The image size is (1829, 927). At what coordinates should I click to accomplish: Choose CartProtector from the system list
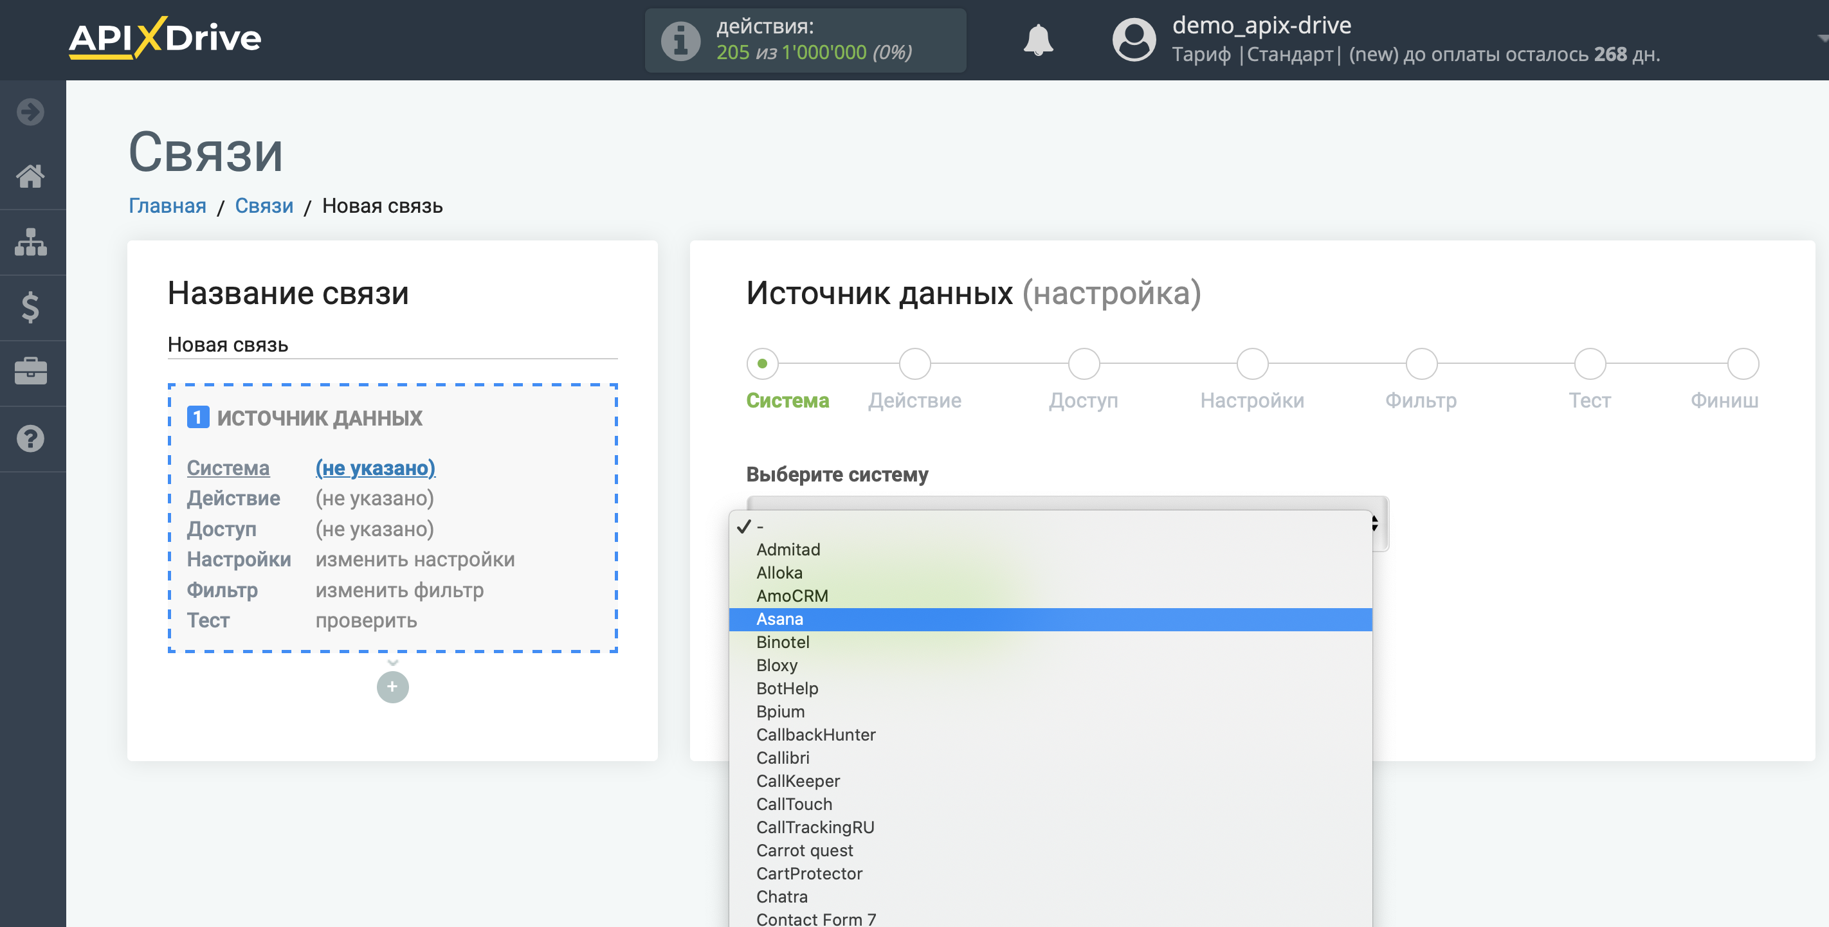click(1050, 874)
